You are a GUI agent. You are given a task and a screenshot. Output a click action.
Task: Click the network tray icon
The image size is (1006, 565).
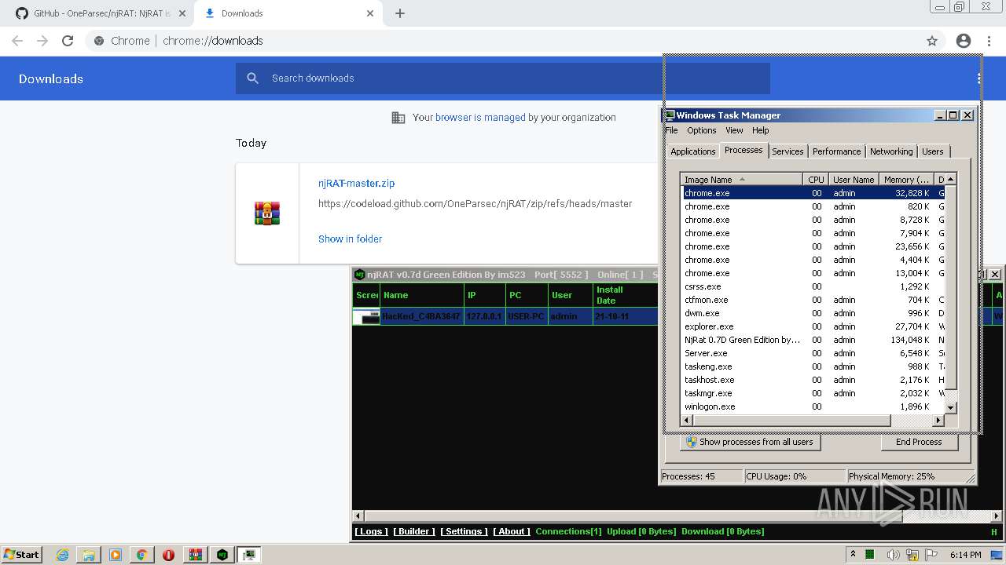(x=912, y=555)
